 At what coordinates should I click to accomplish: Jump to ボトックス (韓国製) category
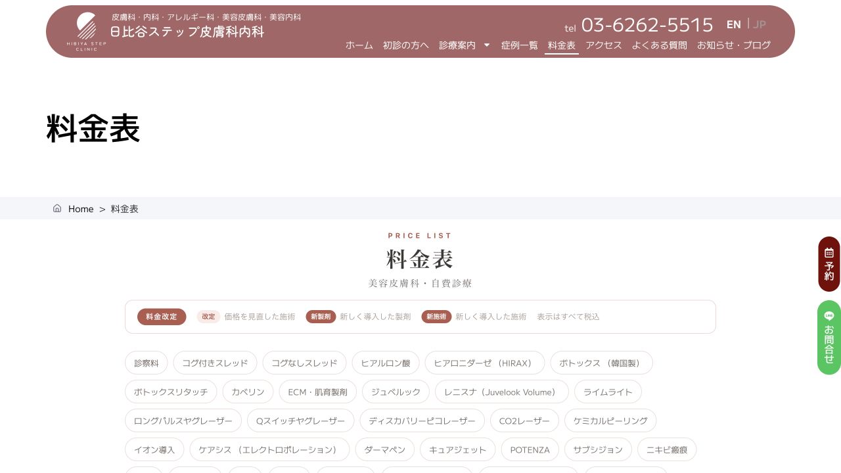pyautogui.click(x=601, y=363)
